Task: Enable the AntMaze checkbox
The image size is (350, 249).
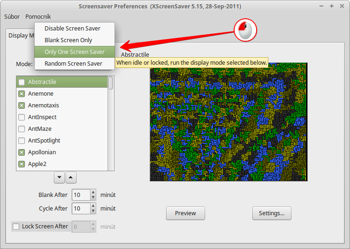Action: [x=22, y=129]
